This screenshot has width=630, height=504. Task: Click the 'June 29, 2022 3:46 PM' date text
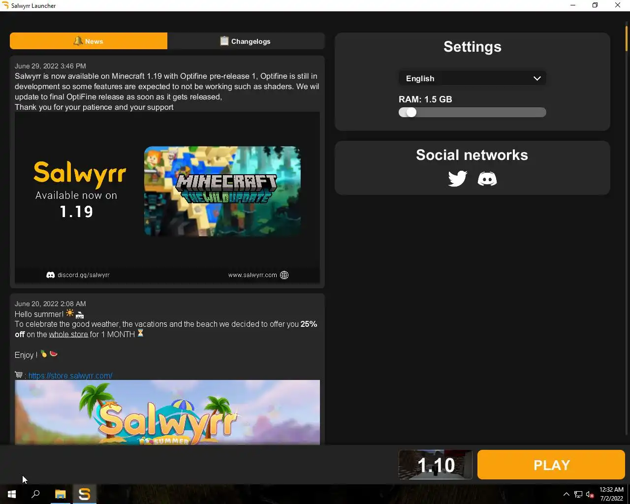(50, 66)
